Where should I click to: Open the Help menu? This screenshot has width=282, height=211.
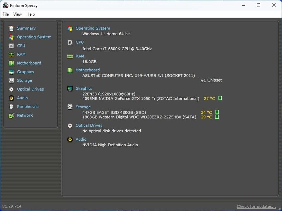(30, 14)
